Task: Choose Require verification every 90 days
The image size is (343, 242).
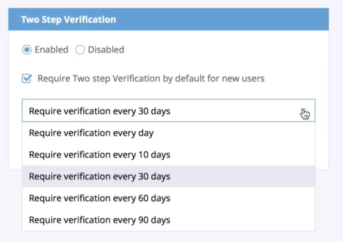Action: click(x=168, y=220)
